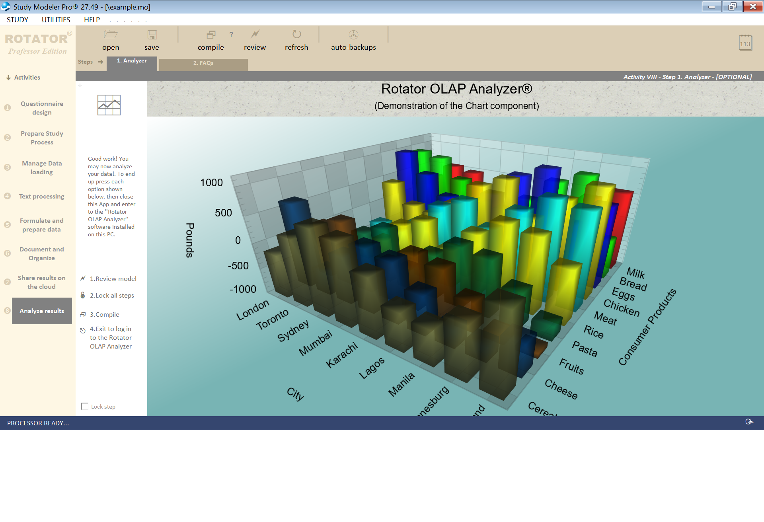The width and height of the screenshot is (764, 522).
Task: Click the open toolbar label
Action: click(111, 47)
